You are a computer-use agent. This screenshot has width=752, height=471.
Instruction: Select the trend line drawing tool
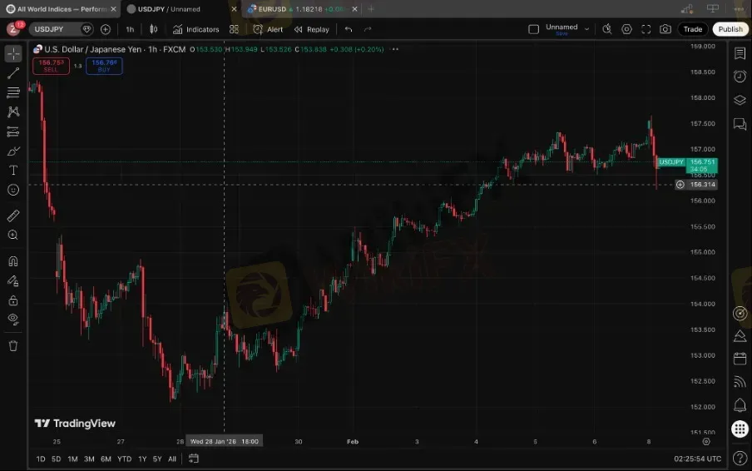[13, 73]
